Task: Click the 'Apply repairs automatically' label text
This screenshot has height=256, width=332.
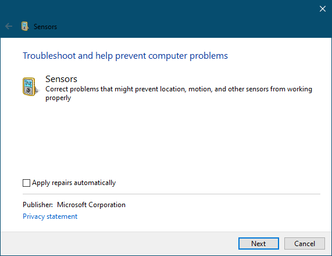Action: 74,183
